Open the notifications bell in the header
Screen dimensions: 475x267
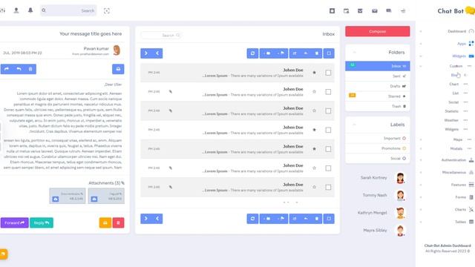[x=30, y=10]
